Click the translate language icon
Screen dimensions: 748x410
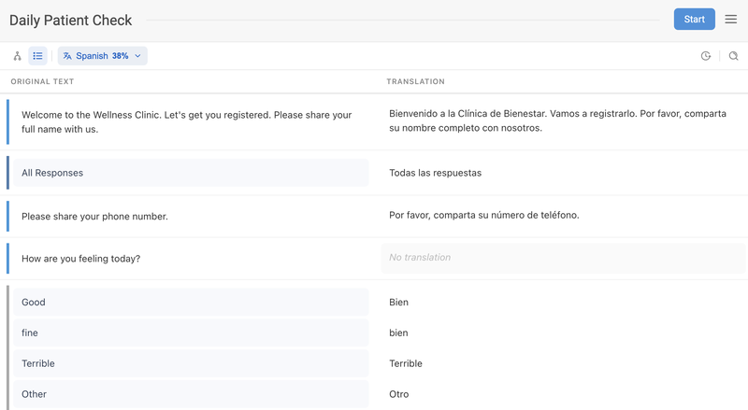(67, 56)
